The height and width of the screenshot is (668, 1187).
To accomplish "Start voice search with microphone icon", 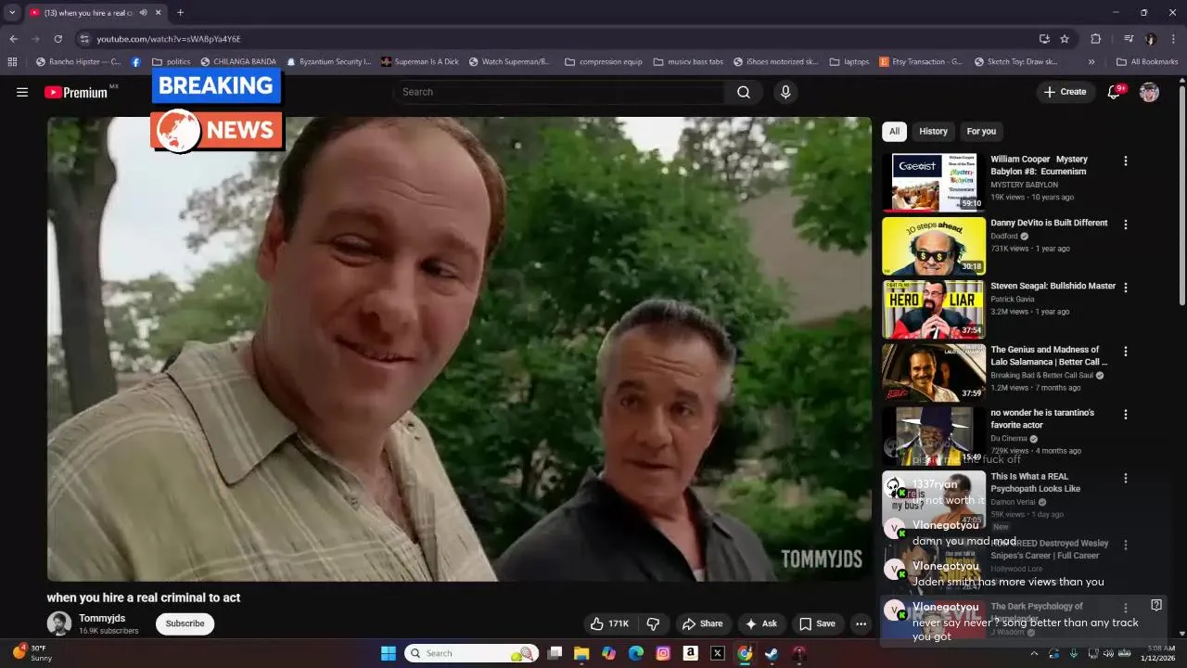I will pyautogui.click(x=785, y=92).
